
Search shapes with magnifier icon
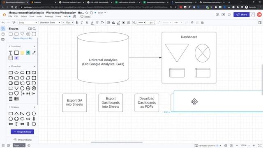[x=34, y=29]
